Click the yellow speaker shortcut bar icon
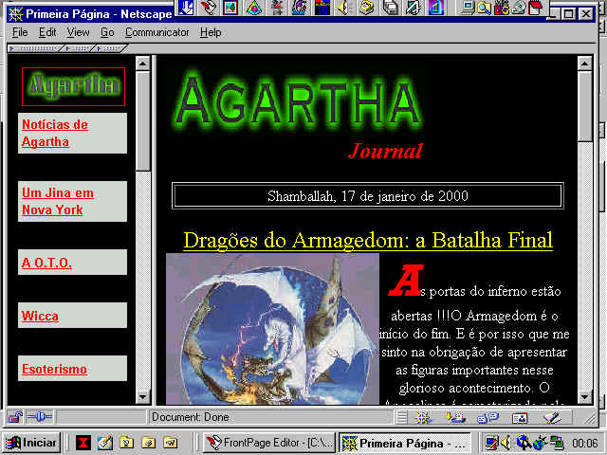The height and width of the screenshot is (455, 607). click(343, 7)
